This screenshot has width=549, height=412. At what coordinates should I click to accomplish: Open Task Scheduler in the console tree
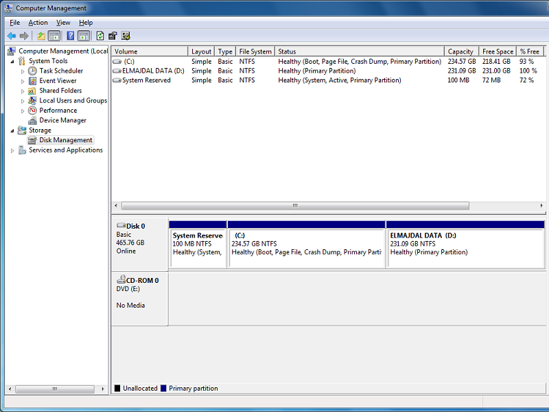[x=60, y=71]
